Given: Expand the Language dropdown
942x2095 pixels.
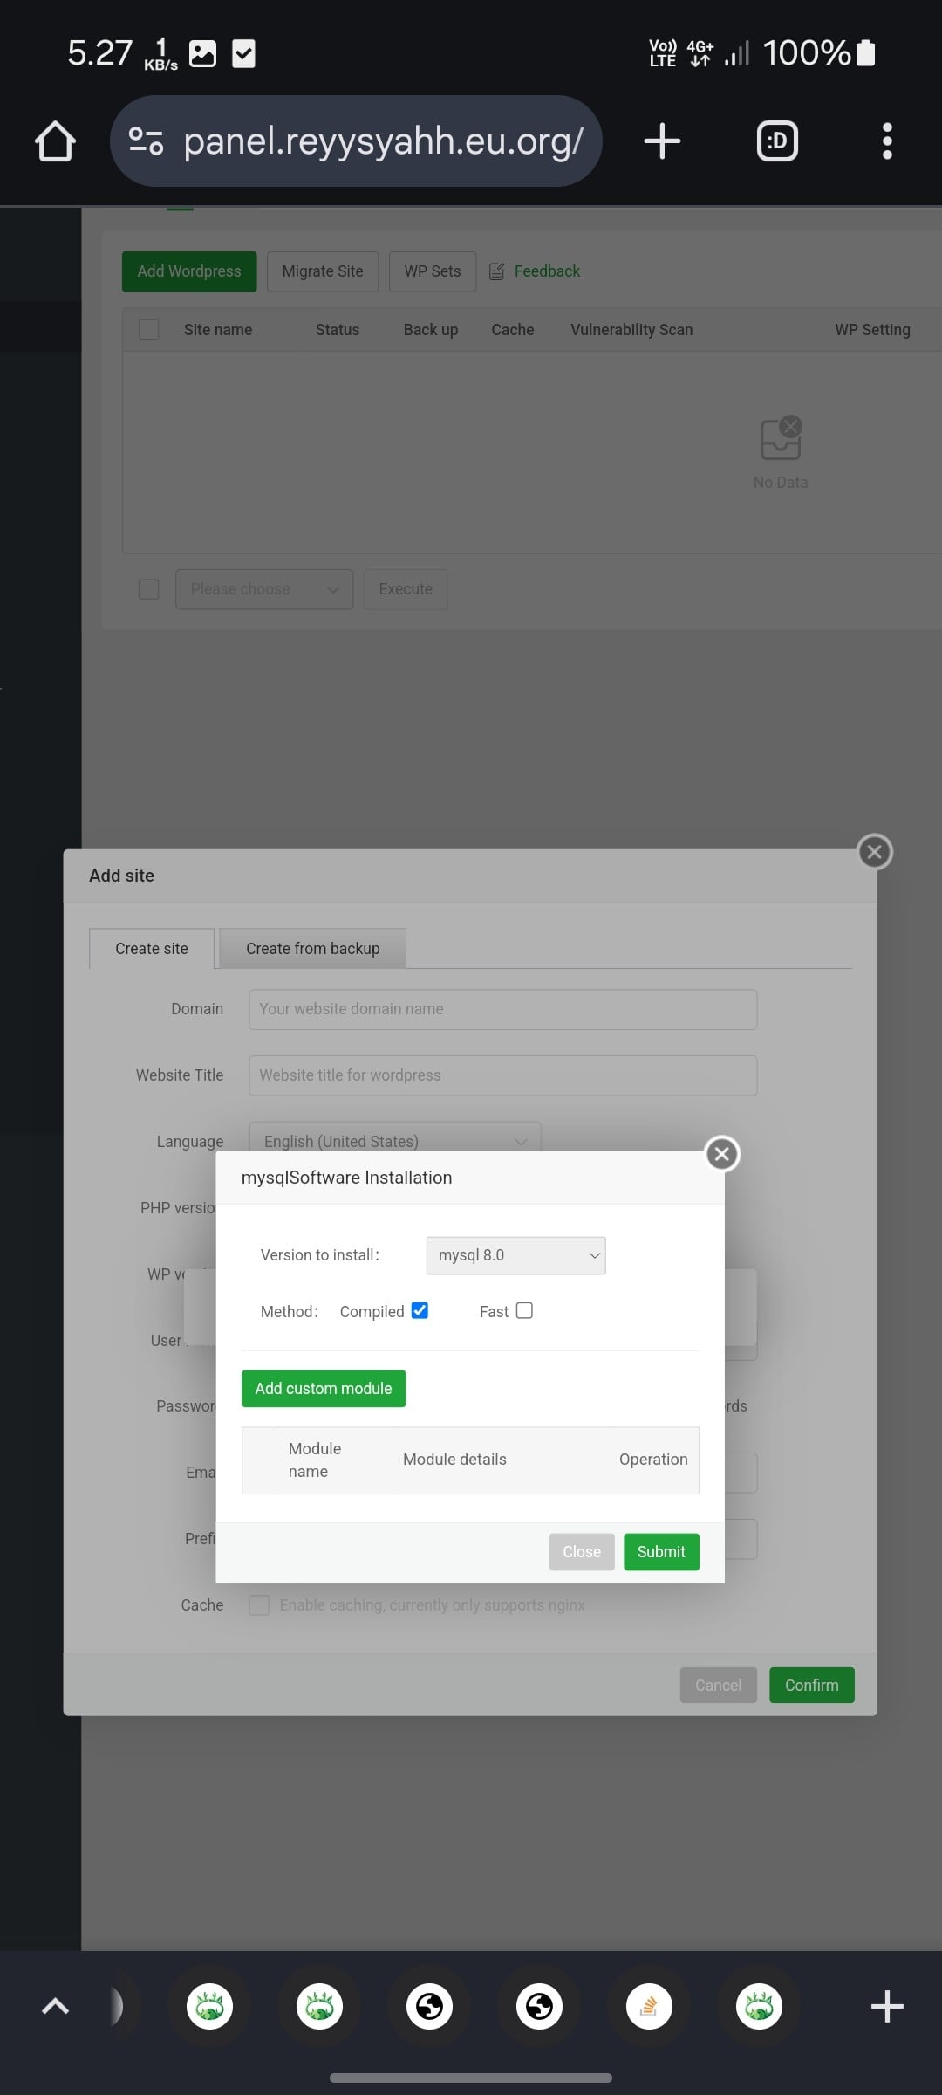Looking at the screenshot, I should (x=394, y=1140).
